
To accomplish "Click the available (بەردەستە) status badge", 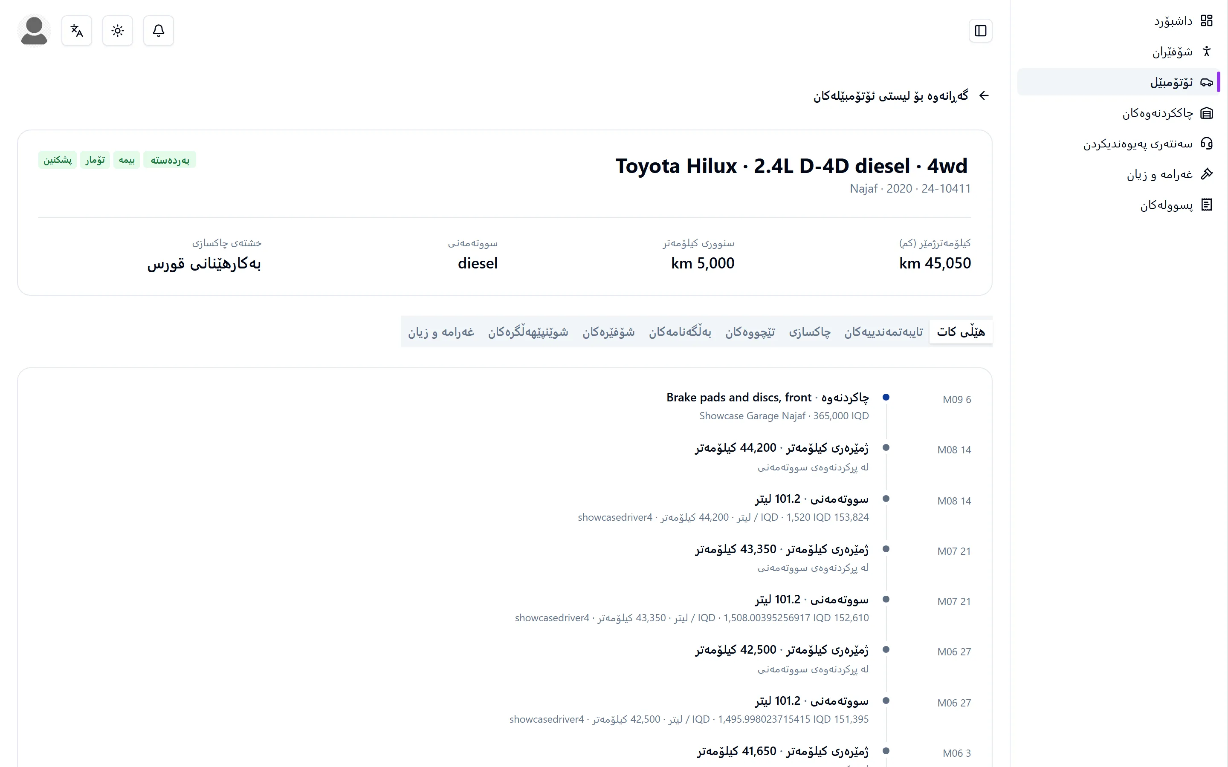I will [x=169, y=160].
